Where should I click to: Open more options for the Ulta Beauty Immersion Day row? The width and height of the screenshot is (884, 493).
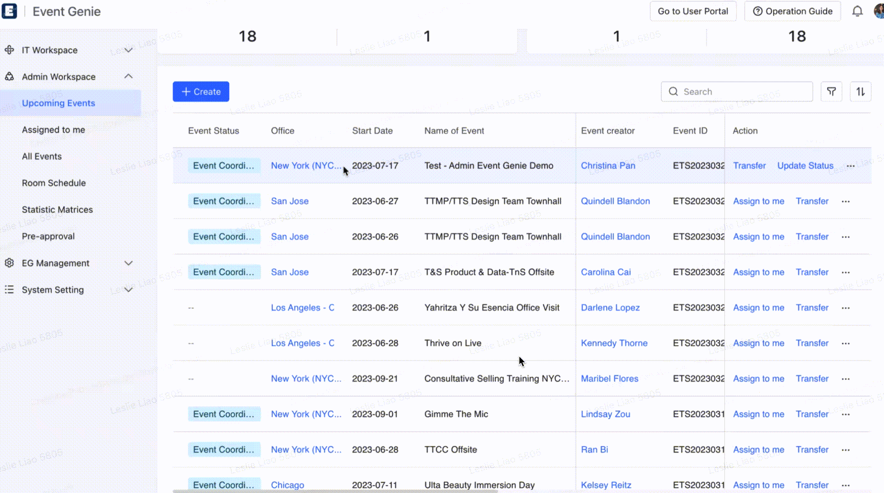pos(845,485)
